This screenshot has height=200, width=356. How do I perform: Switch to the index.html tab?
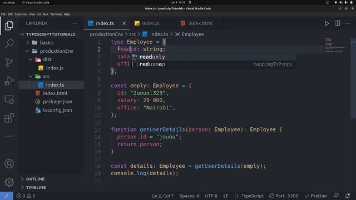pyautogui.click(x=200, y=23)
